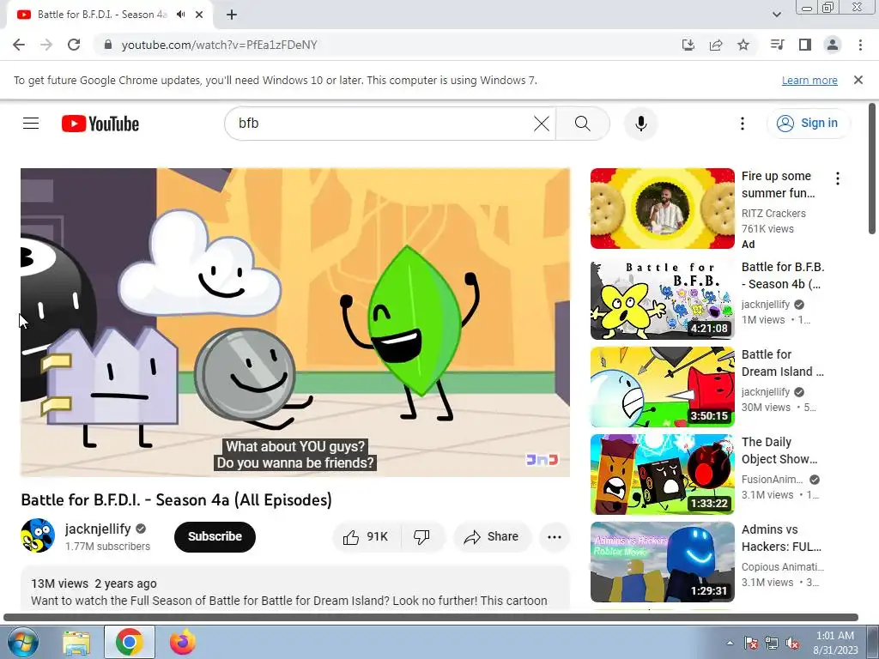879x659 pixels.
Task: Click FusionAnim channel name
Action: (772, 479)
